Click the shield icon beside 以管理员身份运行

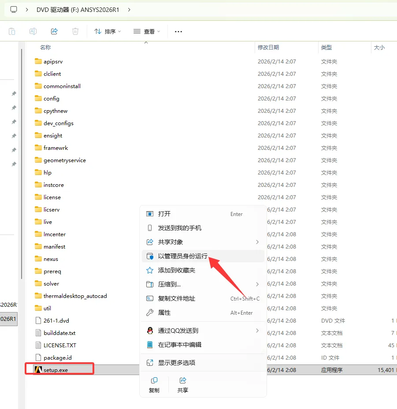pyautogui.click(x=150, y=256)
